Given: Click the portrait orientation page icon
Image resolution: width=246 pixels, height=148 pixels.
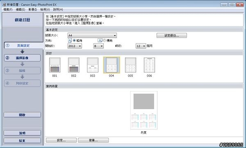Looking at the screenshot, I should [70, 40].
